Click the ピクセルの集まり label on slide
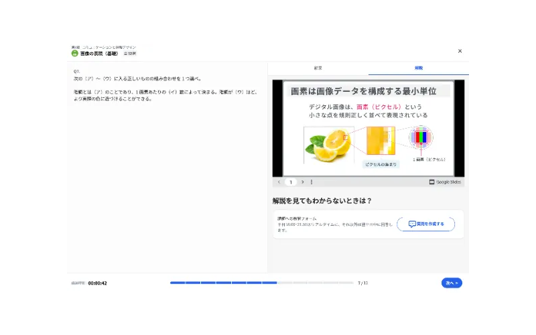Image resolution: width=536 pixels, height=335 pixels. (381, 164)
